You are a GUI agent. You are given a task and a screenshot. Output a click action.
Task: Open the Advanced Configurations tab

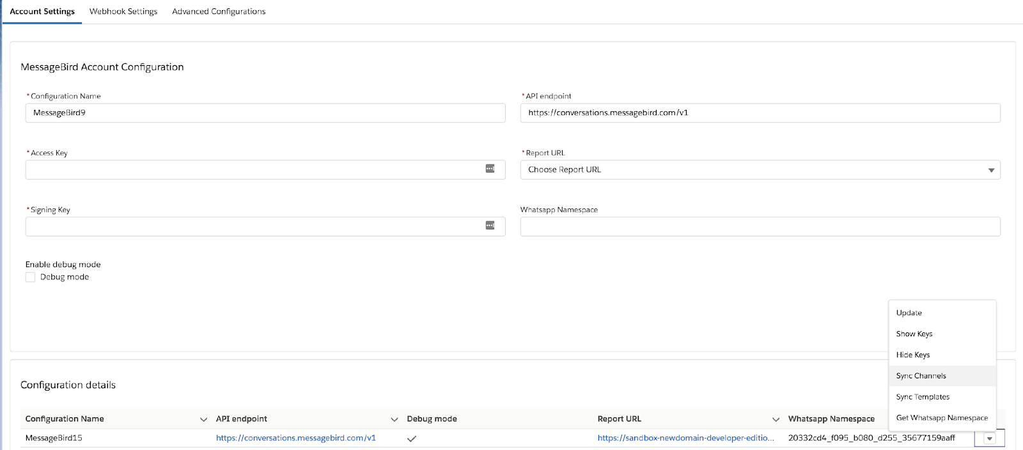pos(219,12)
